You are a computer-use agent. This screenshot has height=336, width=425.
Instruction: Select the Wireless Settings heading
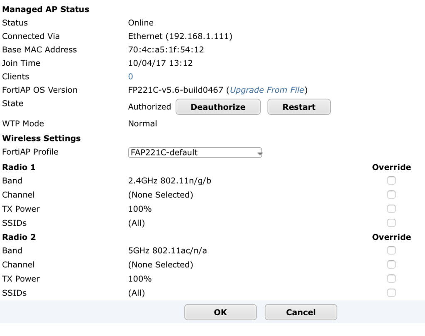[x=41, y=138]
